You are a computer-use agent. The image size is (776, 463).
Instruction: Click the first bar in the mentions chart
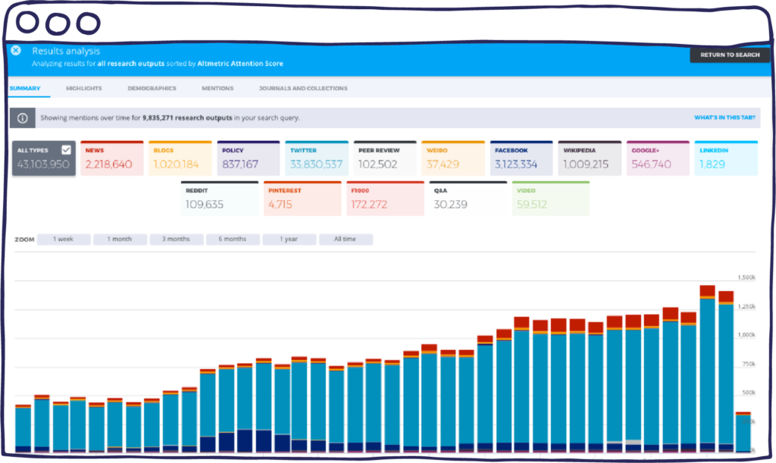pyautogui.click(x=23, y=428)
